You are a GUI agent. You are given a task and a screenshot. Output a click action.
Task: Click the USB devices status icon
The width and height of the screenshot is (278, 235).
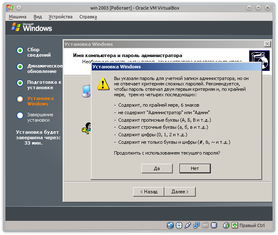click(187, 225)
